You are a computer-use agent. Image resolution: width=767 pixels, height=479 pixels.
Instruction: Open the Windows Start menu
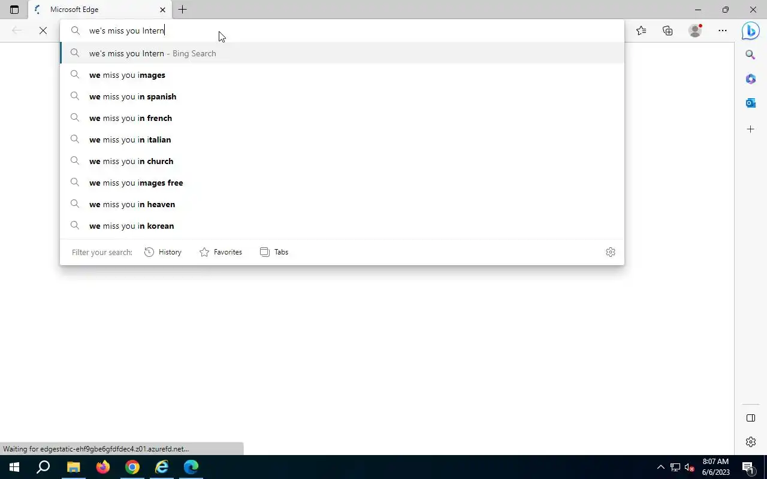click(14, 467)
